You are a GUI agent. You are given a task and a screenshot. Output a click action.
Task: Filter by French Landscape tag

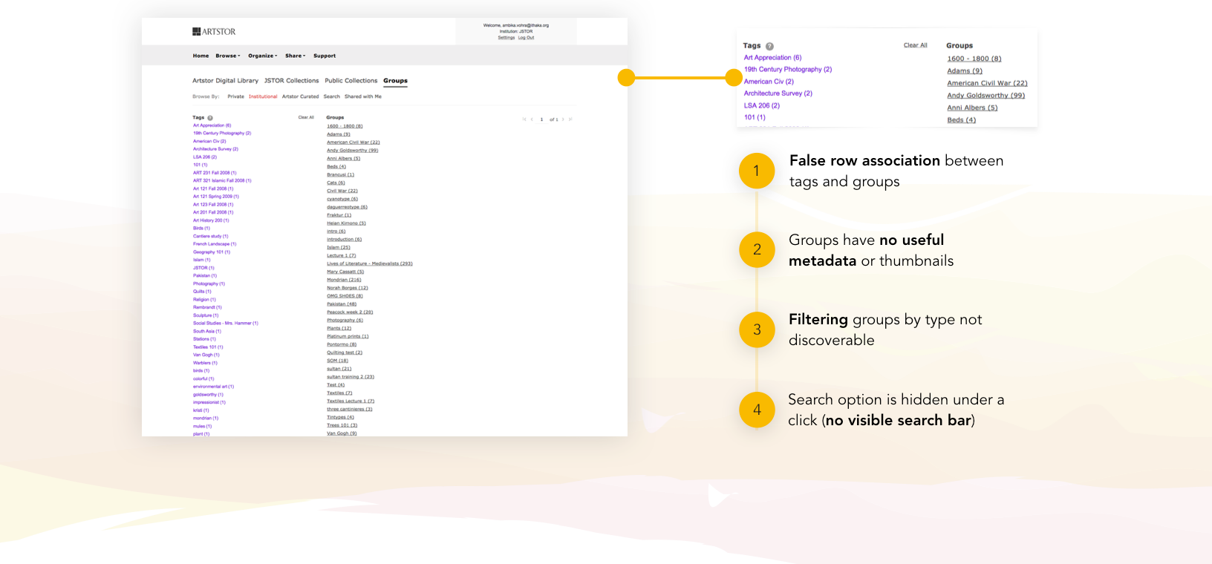[x=215, y=244]
